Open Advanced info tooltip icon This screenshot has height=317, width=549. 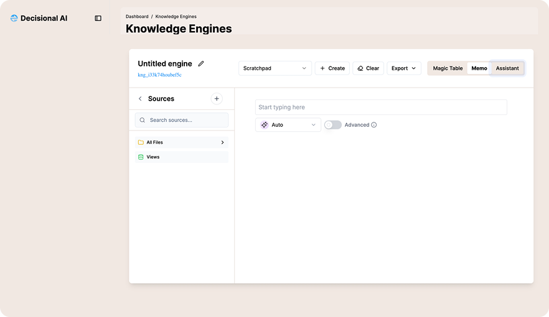(374, 125)
